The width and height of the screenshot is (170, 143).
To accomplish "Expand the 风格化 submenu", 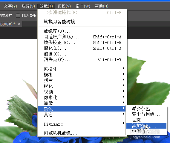I will (82, 69).
